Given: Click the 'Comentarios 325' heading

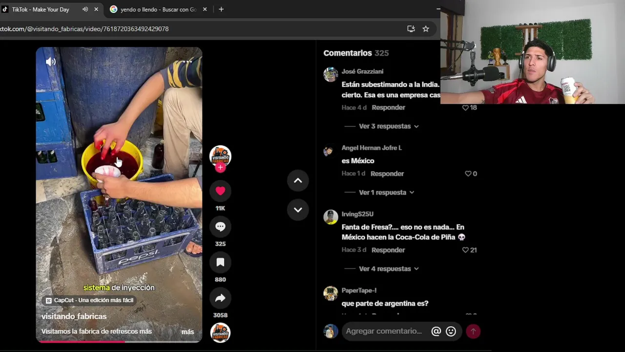Looking at the screenshot, I should [x=356, y=53].
